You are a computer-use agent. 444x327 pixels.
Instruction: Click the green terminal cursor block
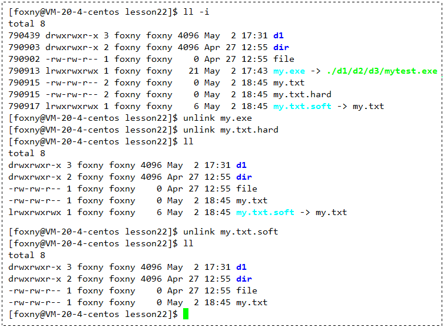185,314
